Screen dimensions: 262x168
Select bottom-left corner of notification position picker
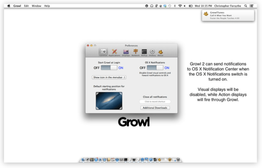[97, 108]
